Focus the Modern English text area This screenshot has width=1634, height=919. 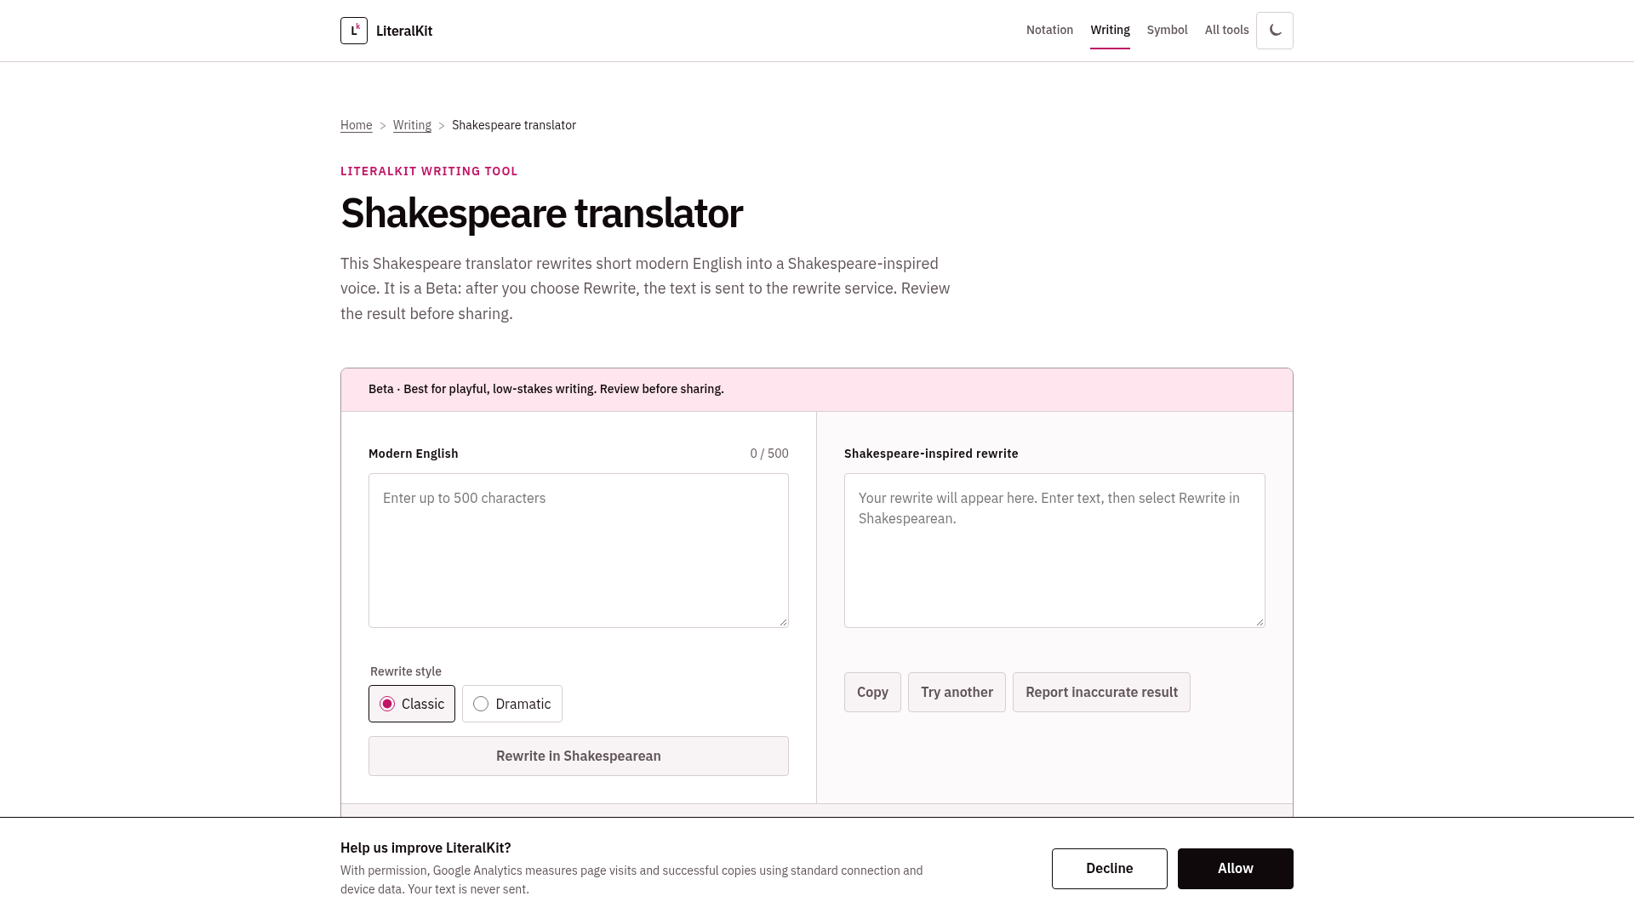pyautogui.click(x=579, y=551)
